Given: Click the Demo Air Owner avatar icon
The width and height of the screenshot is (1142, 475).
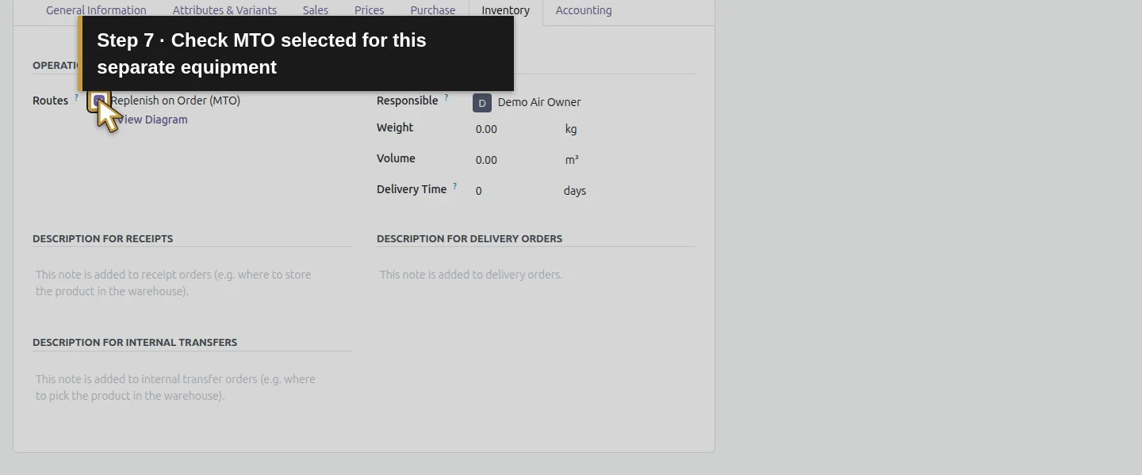Looking at the screenshot, I should tap(482, 103).
